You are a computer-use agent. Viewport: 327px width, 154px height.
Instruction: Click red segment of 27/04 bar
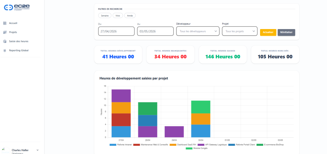[x=121, y=120]
